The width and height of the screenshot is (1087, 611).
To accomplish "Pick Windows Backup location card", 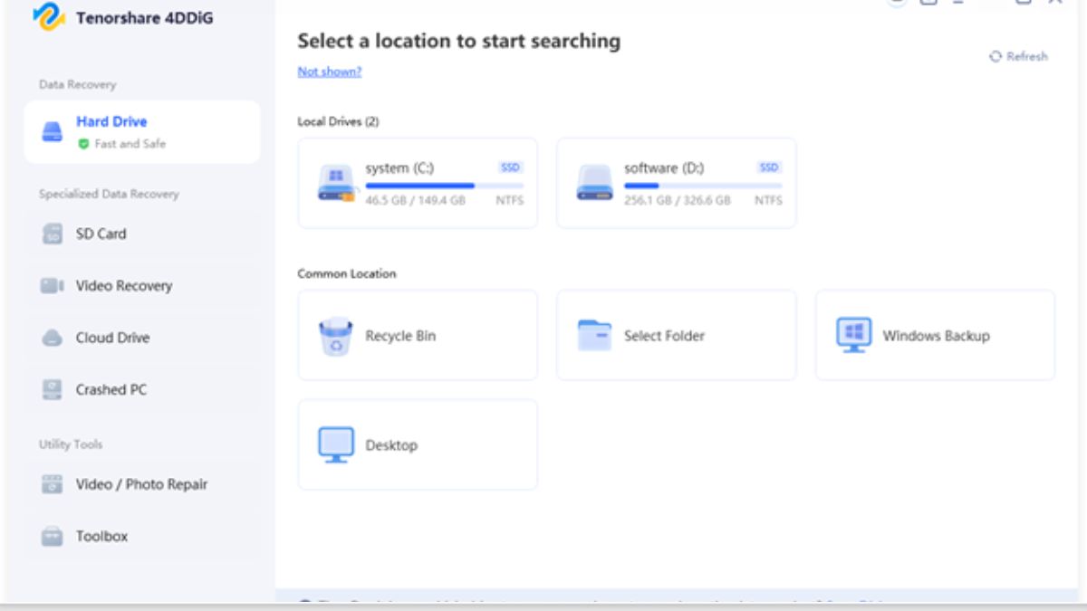I will click(x=935, y=336).
